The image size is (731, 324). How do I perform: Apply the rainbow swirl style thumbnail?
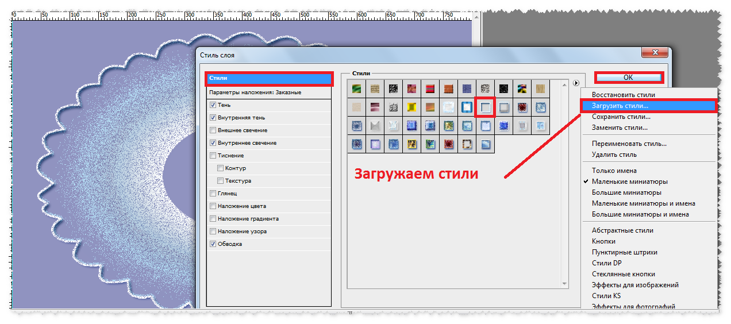coord(522,89)
